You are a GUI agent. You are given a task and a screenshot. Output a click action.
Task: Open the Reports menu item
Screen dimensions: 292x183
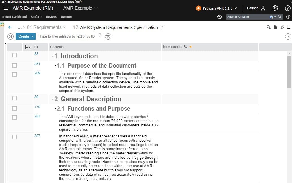(x=66, y=17)
